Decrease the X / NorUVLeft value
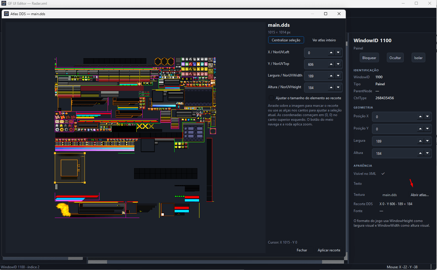This screenshot has height=270, width=437. point(338,53)
